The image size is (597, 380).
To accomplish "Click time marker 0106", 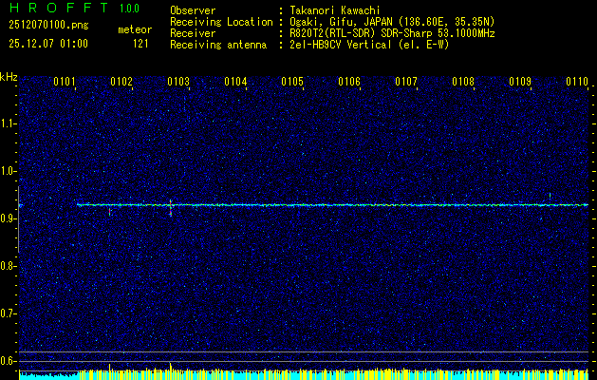I will click(349, 81).
